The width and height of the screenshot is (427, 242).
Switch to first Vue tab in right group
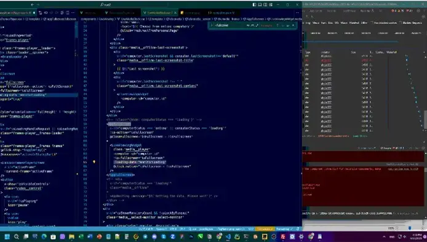pyautogui.click(x=90, y=13)
